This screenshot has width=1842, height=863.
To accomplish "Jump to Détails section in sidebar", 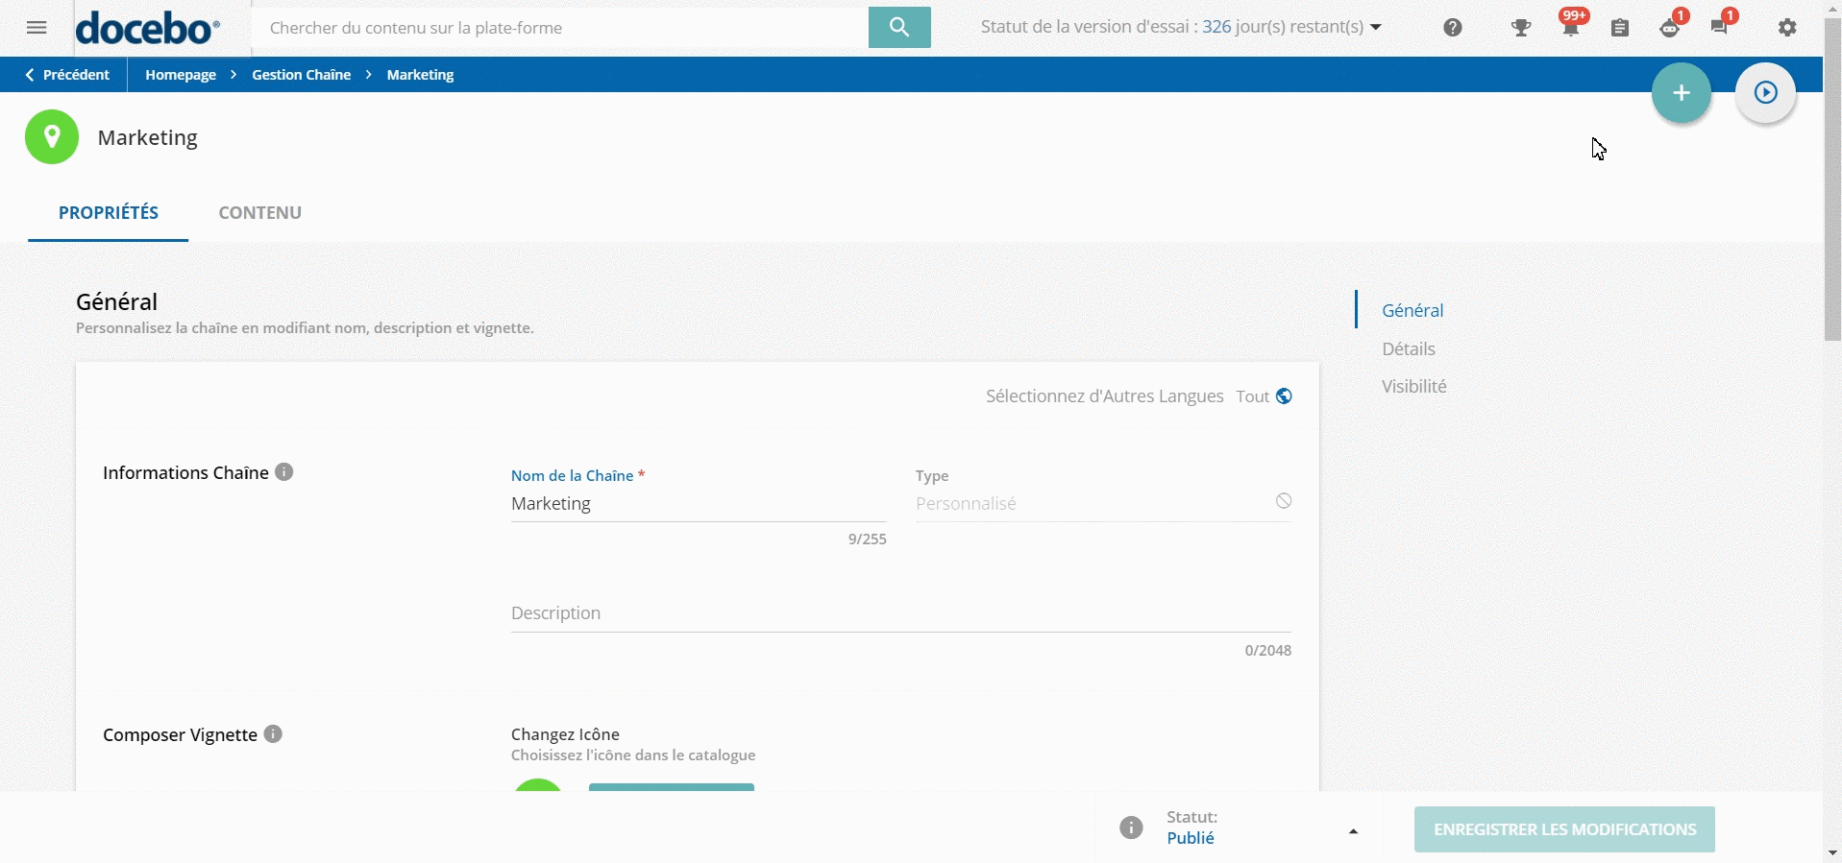I will click(x=1408, y=349).
